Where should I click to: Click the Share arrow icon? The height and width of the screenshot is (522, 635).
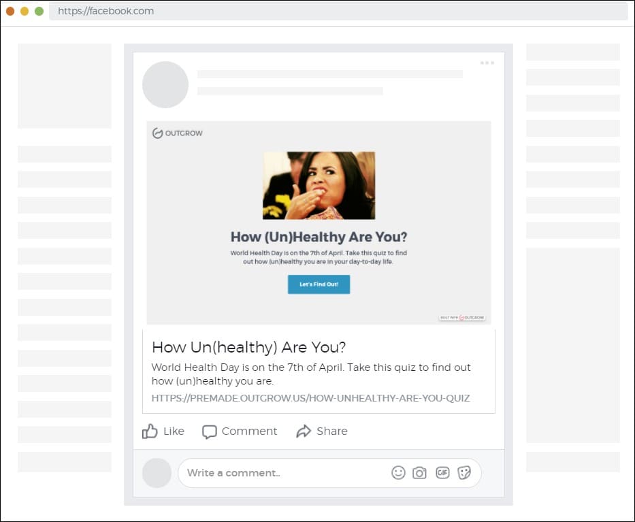[x=304, y=431]
